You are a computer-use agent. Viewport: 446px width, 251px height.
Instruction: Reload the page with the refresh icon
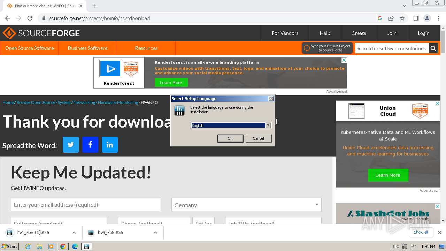30,18
